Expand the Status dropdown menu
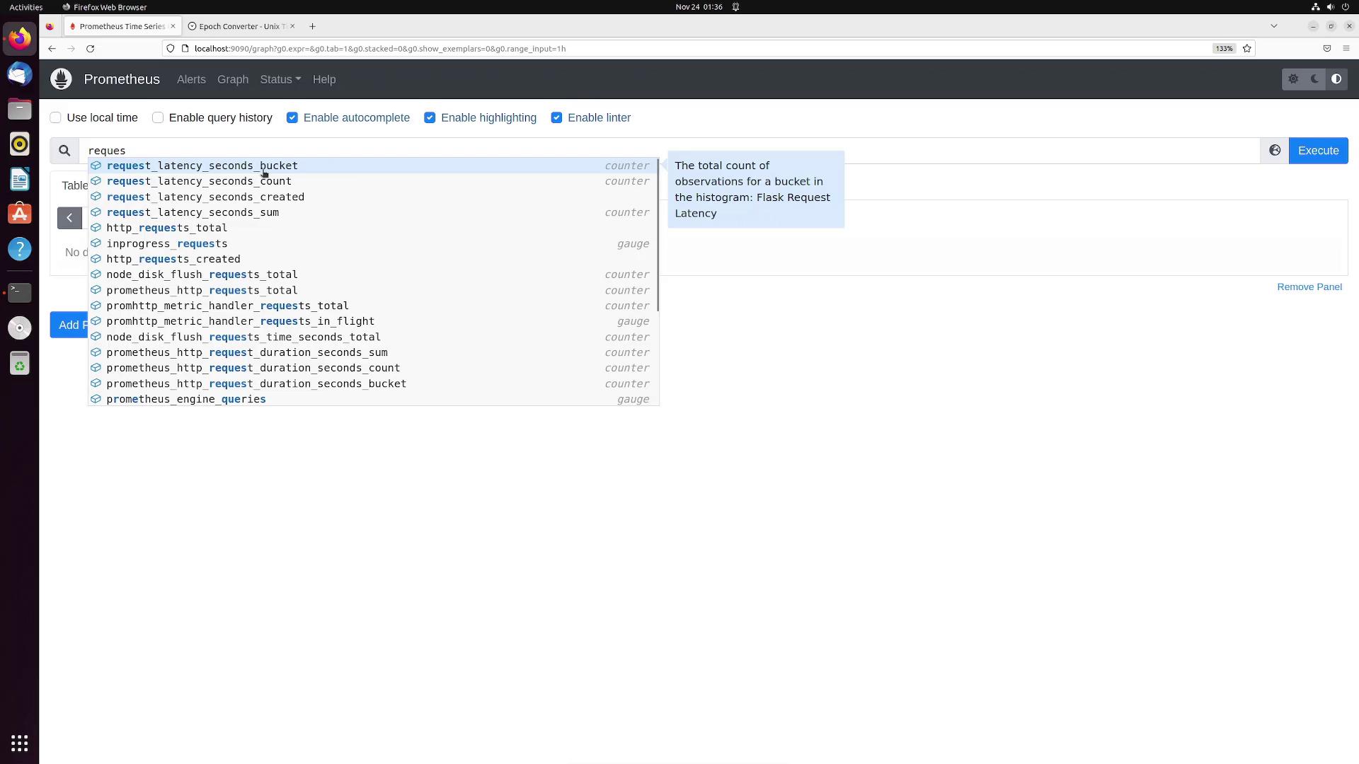1359x764 pixels. pyautogui.click(x=280, y=79)
